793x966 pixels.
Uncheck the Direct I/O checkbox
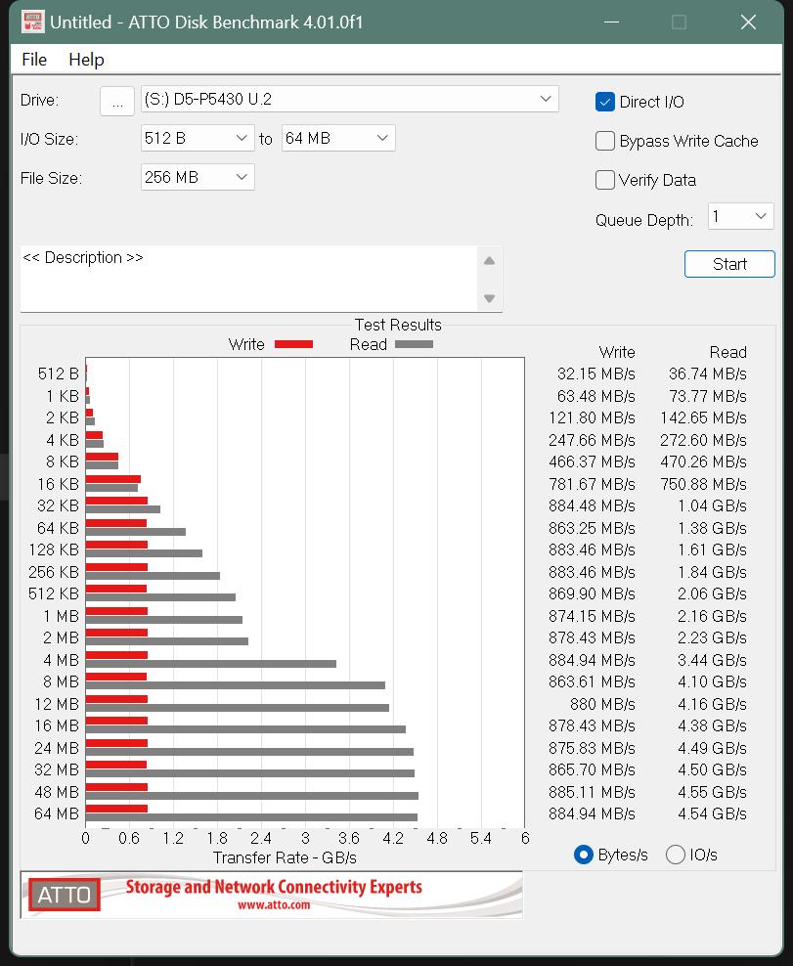605,102
